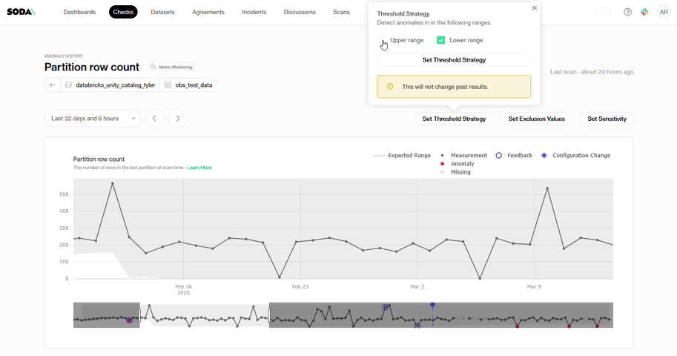This screenshot has width=677, height=356.
Task: Close the Threshold Strategy popup
Action: [x=535, y=8]
